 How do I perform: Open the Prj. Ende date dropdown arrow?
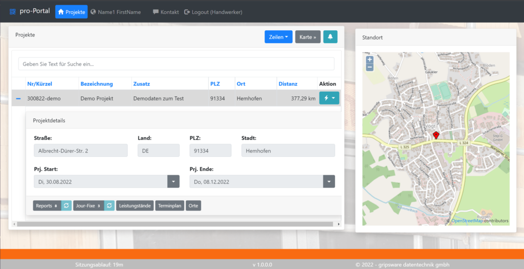point(329,182)
